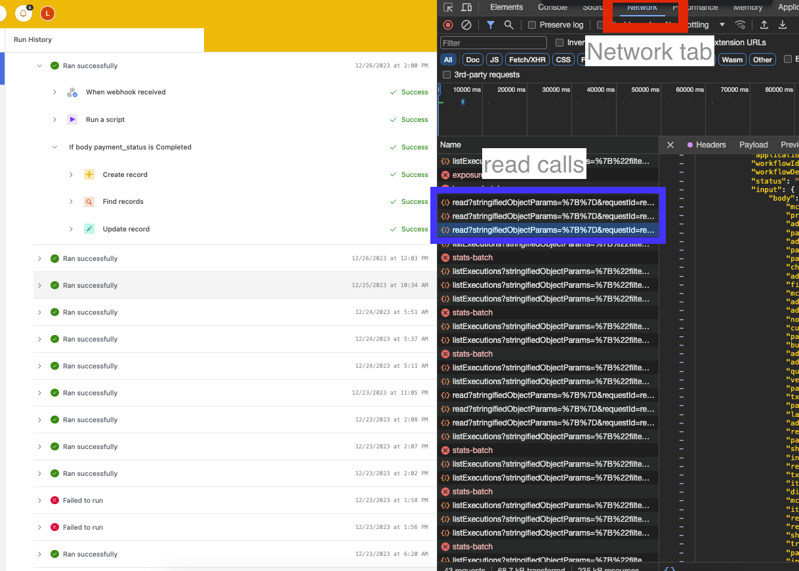Viewport: 799px width, 571px height.
Task: Switch to the Console tab
Action: 552,7
